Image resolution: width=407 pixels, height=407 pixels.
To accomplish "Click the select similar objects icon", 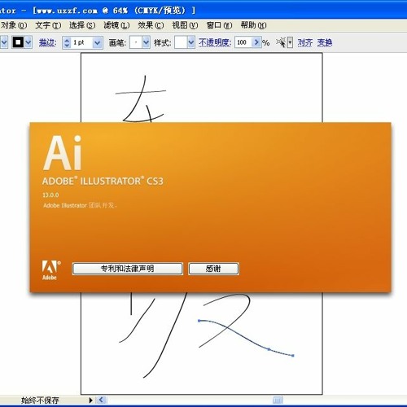I will pyautogui.click(x=282, y=42).
